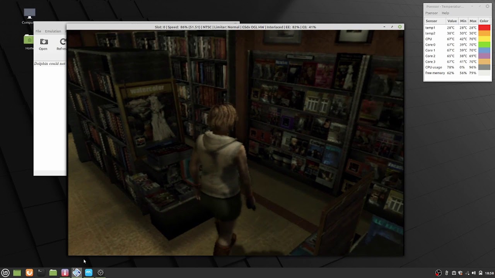Click the purple Core 2 color swatch
495x278 pixels.
(484, 56)
